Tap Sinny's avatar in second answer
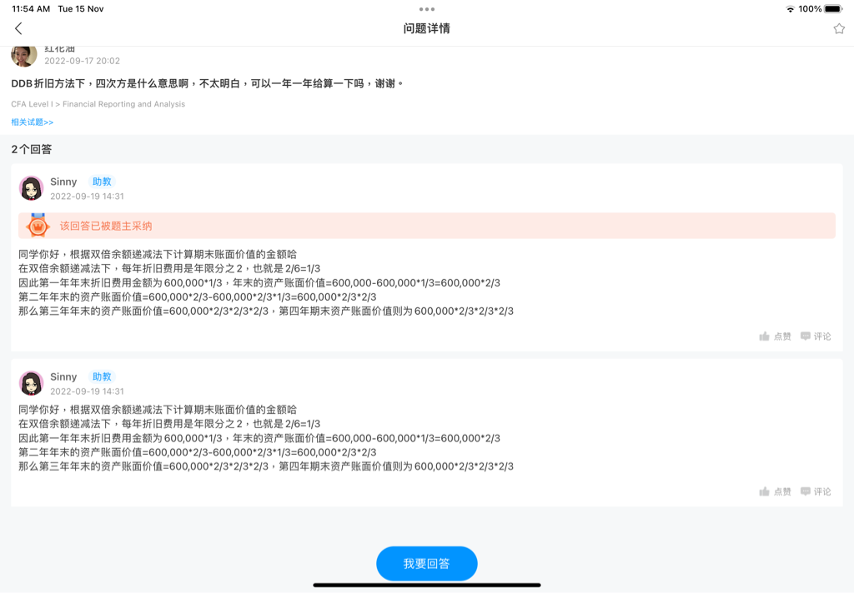 32,383
